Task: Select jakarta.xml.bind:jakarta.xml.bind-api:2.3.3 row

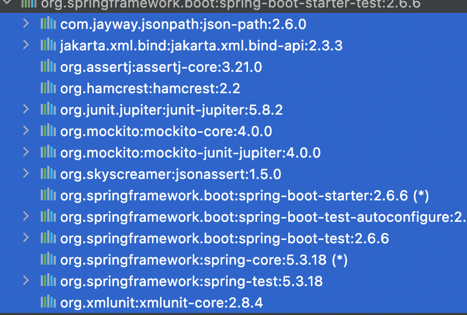Action: (x=233, y=45)
